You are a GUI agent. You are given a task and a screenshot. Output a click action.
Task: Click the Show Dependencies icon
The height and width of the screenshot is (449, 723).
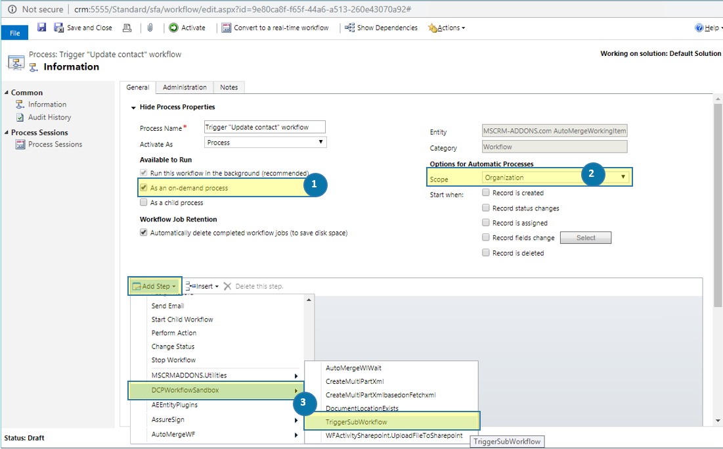pyautogui.click(x=349, y=28)
